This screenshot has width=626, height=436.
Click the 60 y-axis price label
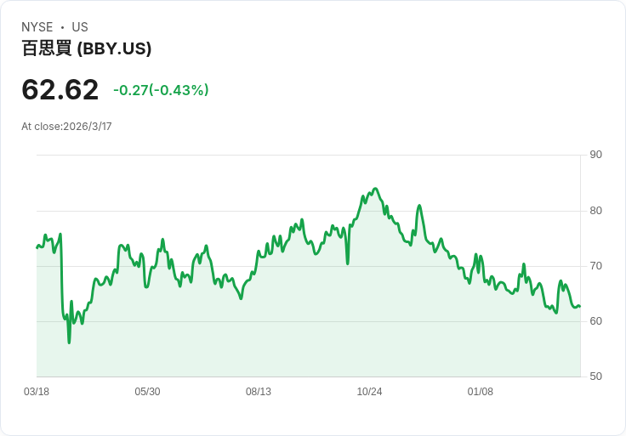click(595, 321)
